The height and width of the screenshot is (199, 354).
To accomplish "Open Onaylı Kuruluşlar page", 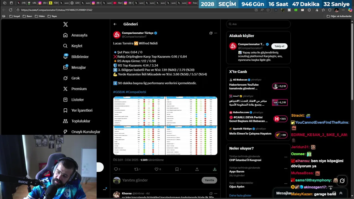I will click(x=82, y=132).
